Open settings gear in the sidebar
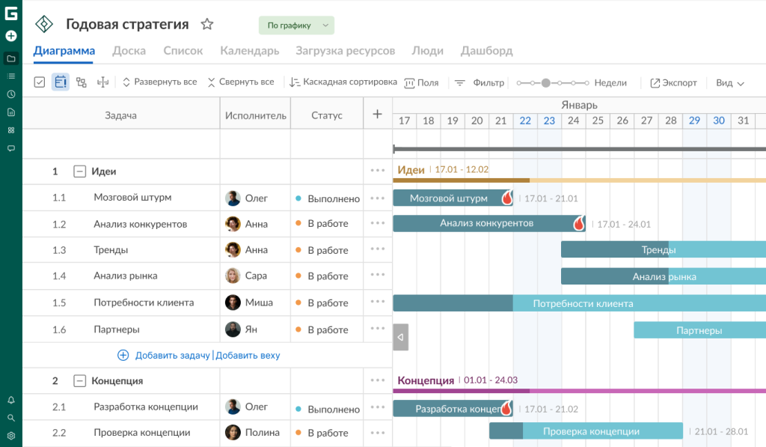The image size is (766, 447). click(11, 436)
